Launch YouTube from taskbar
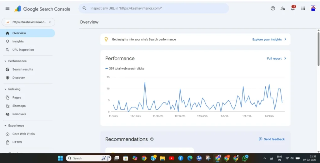 coord(172,158)
